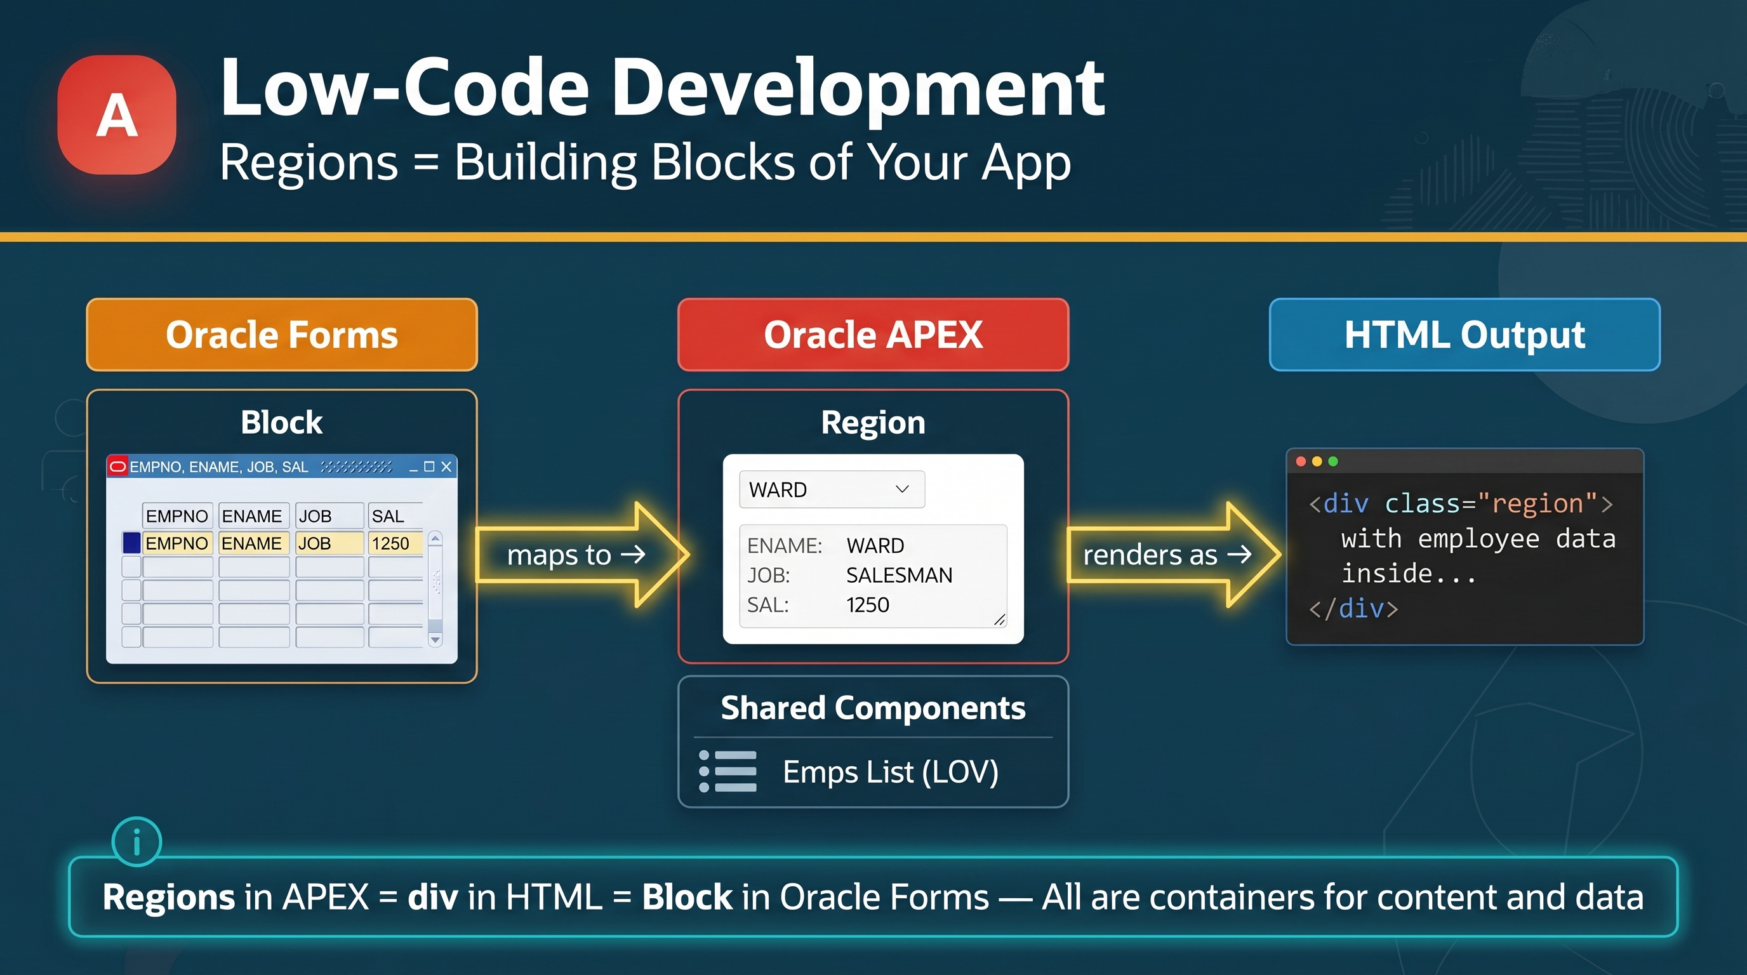Select the dark blue current-record indicator
The height and width of the screenshot is (975, 1747).
click(131, 543)
